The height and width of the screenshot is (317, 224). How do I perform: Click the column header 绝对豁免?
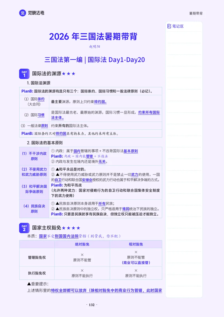[82, 244]
